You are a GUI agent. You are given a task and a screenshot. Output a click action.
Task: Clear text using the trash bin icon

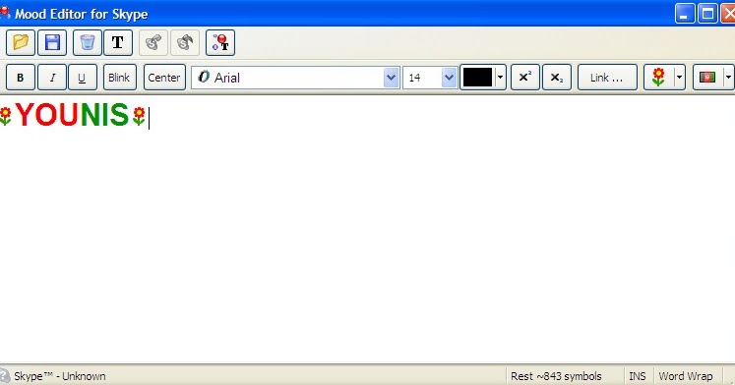pyautogui.click(x=88, y=42)
